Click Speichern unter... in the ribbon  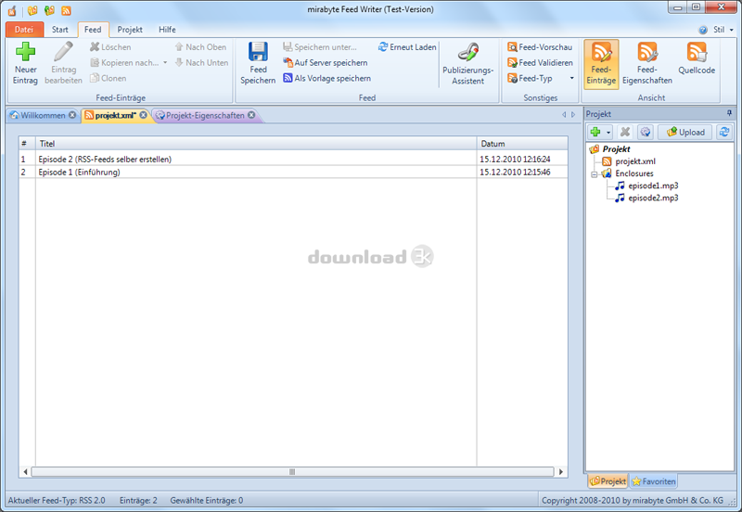click(x=320, y=47)
